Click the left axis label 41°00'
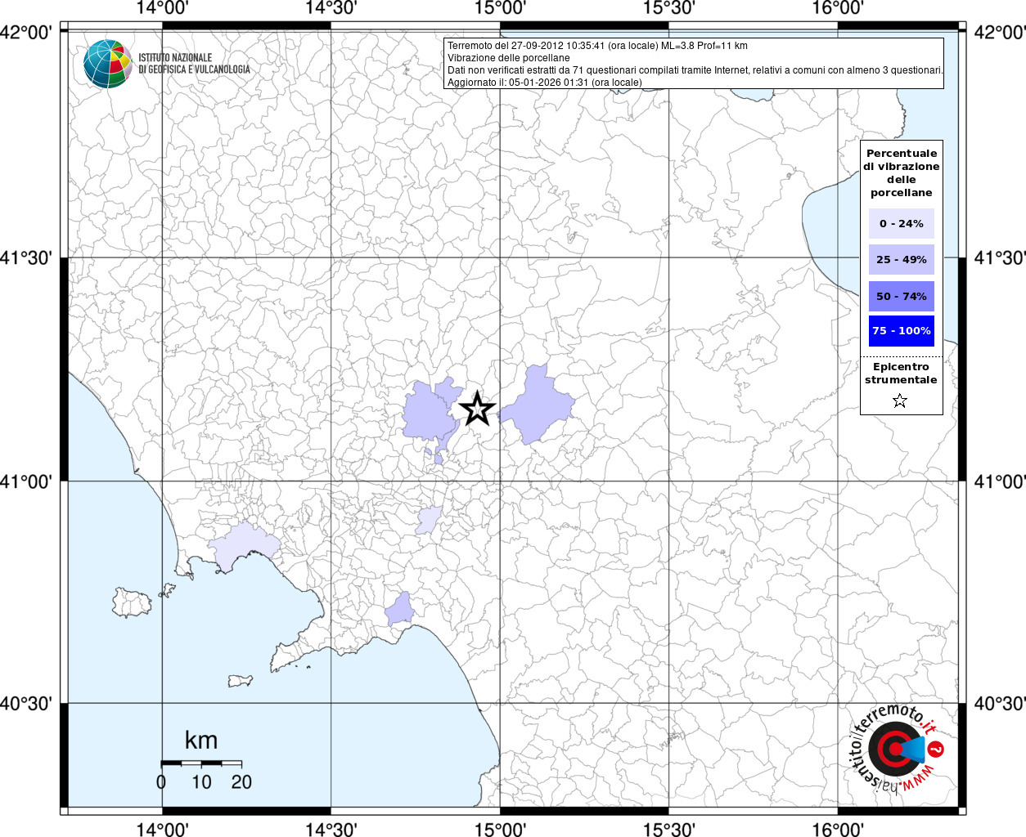1026x837 pixels. point(26,481)
